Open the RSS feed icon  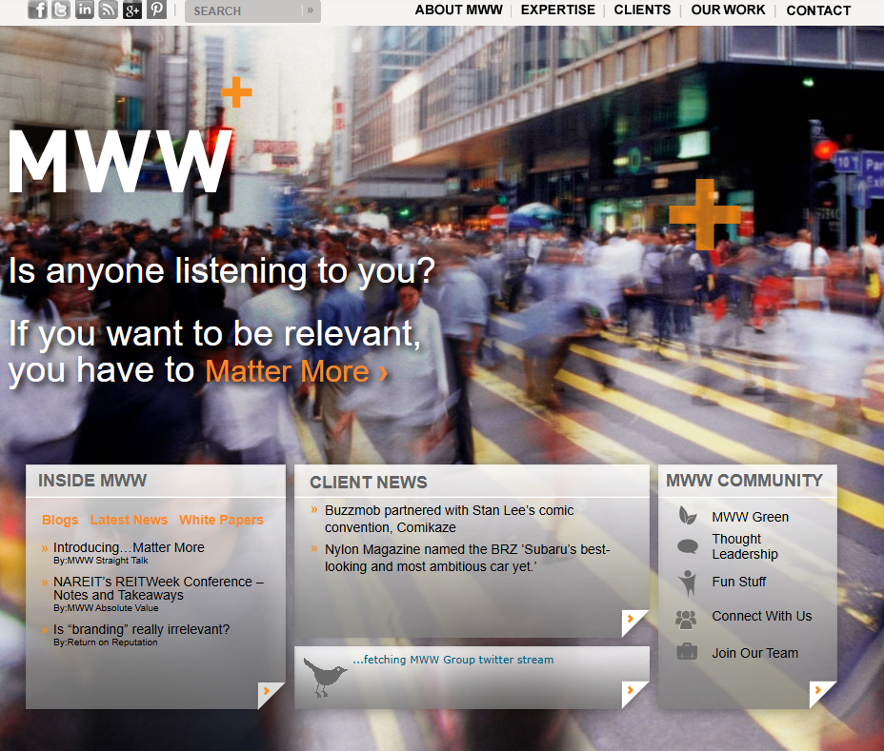109,10
